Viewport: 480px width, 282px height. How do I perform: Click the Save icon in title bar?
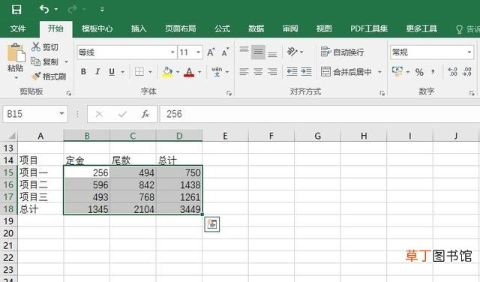click(x=16, y=10)
